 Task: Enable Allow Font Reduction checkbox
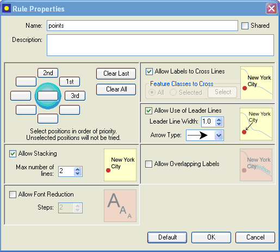click(13, 194)
